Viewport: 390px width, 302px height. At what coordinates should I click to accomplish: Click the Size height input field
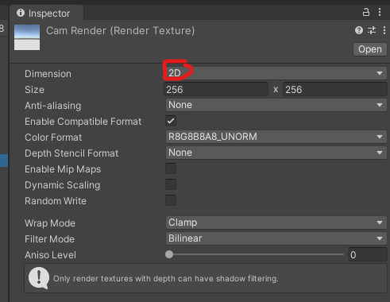tap(335, 89)
